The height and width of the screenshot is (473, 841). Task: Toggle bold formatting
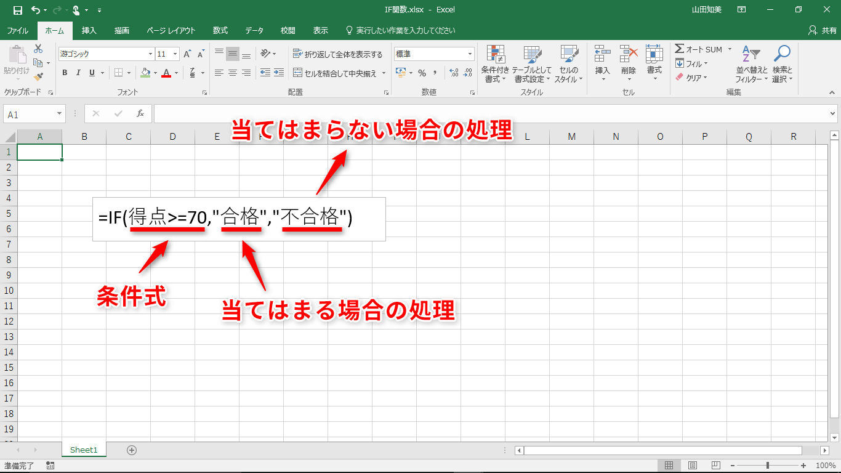point(65,73)
